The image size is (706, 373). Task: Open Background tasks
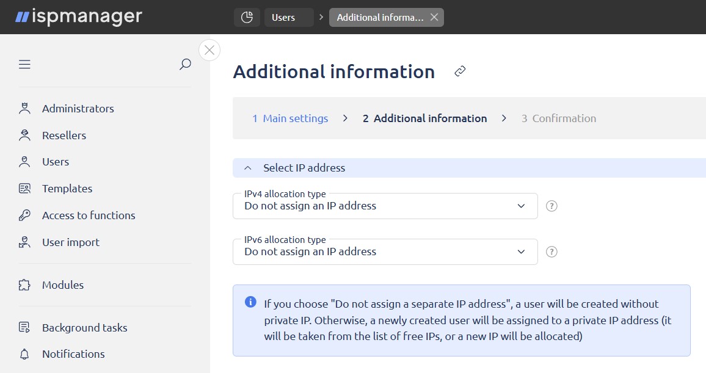coord(85,328)
